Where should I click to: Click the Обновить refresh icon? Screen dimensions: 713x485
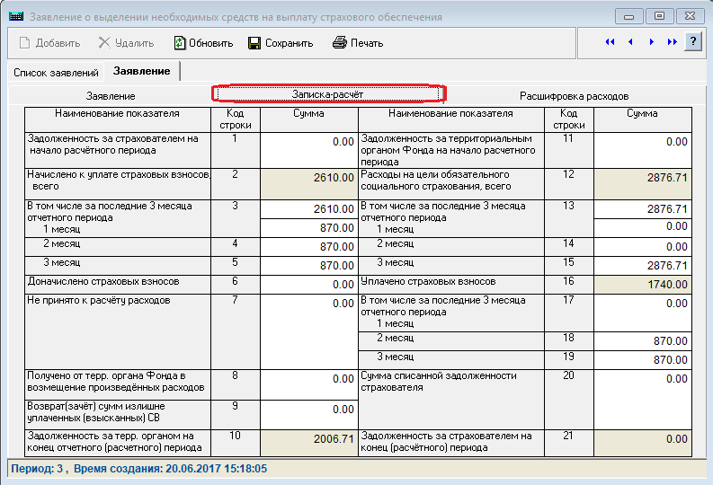pyautogui.click(x=180, y=43)
